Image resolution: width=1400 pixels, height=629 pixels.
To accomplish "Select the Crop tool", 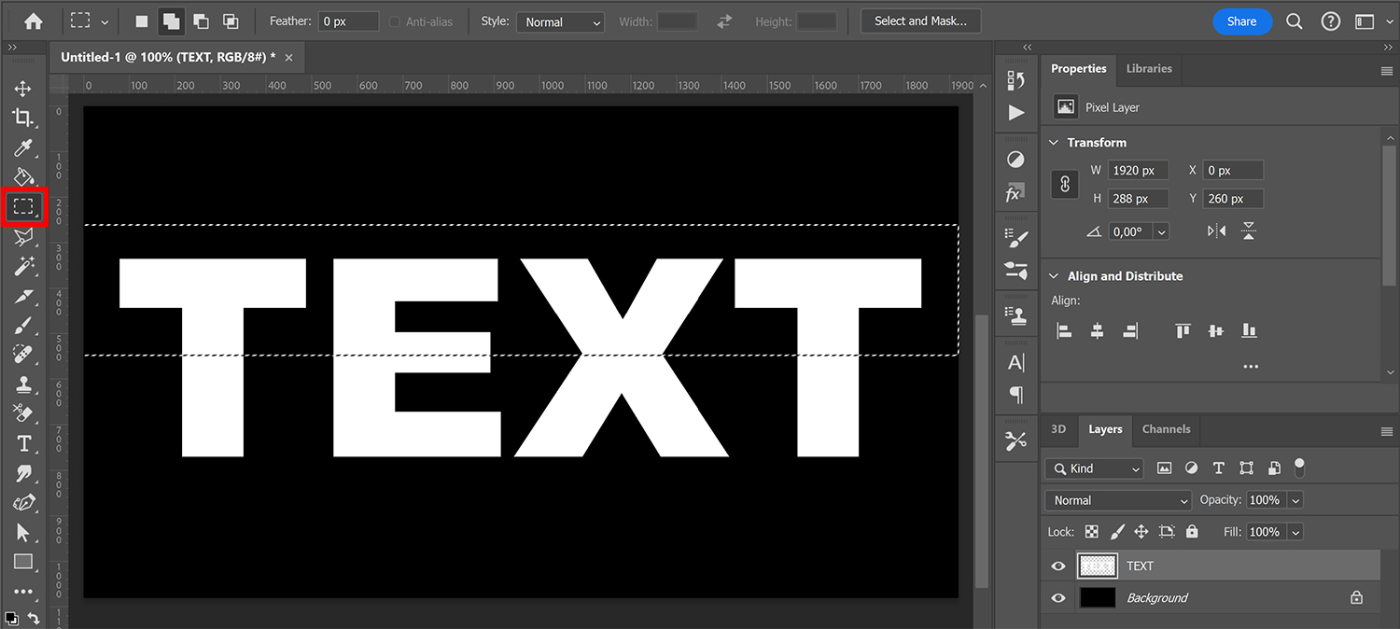I will 23,118.
